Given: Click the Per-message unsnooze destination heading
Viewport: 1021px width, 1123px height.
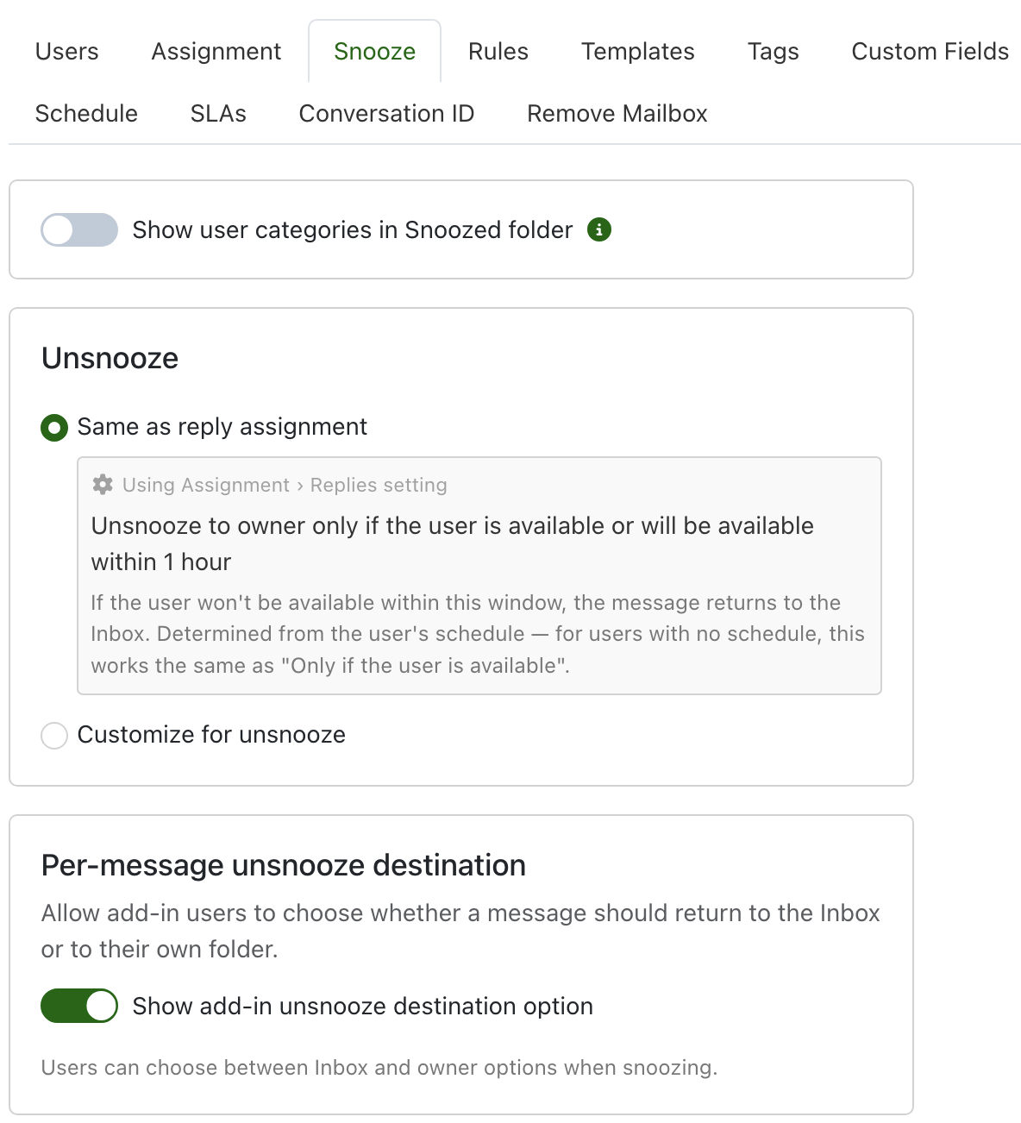Looking at the screenshot, I should coord(284,865).
